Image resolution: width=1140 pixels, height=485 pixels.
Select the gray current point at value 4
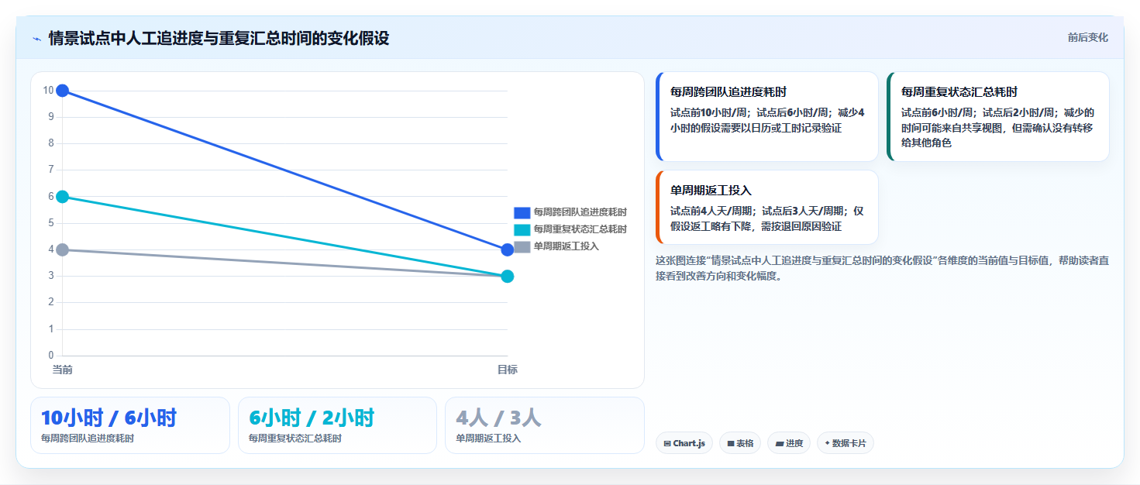(x=63, y=249)
